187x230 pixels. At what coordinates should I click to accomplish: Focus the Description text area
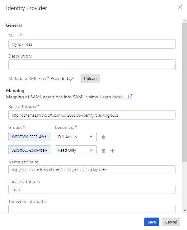[92, 64]
